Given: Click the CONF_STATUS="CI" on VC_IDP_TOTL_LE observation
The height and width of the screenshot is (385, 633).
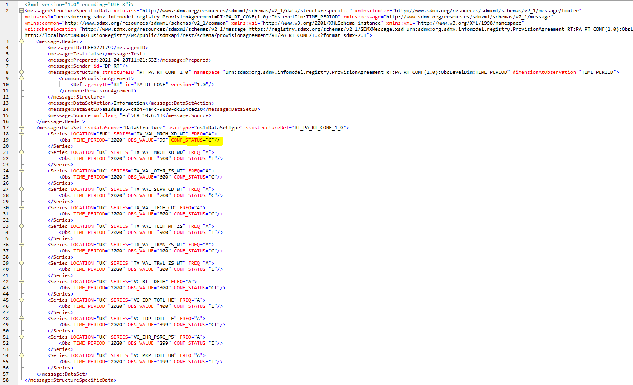Looking at the screenshot, I should pos(199,325).
